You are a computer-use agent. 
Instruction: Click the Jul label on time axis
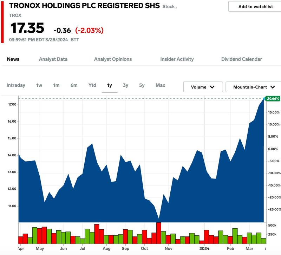pos(83,249)
